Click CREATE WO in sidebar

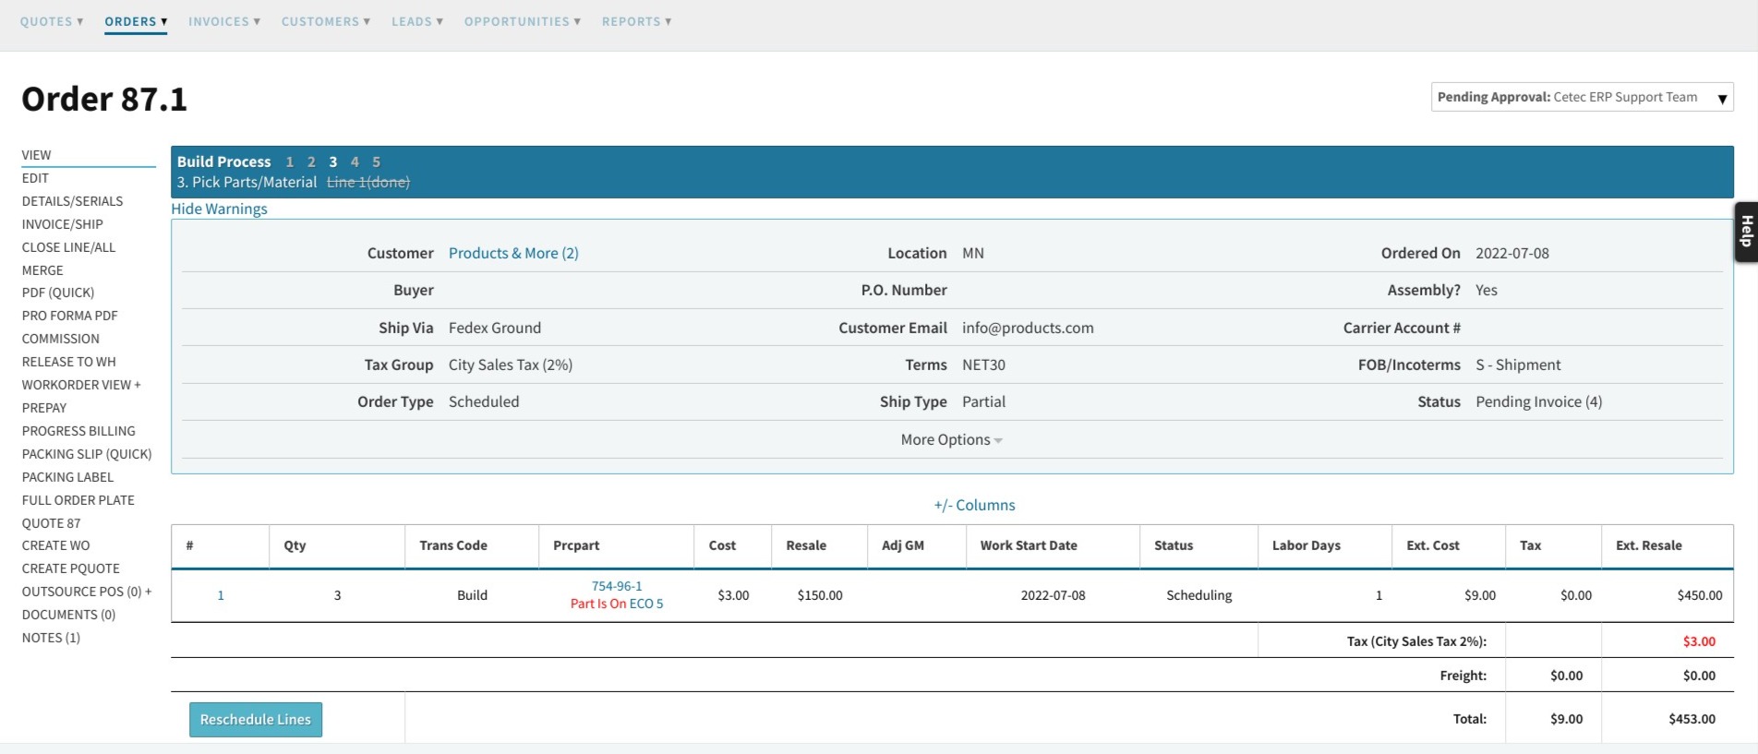coord(56,545)
